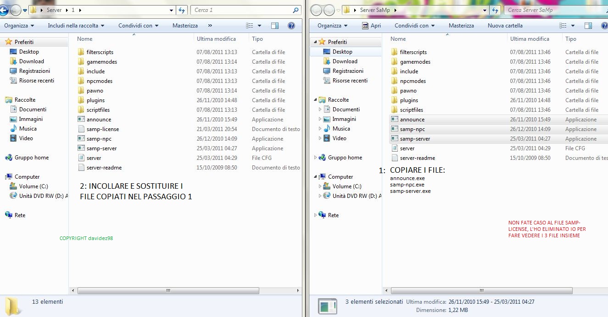Expand Video in right sidebar
The width and height of the screenshot is (608, 317).
(x=320, y=138)
